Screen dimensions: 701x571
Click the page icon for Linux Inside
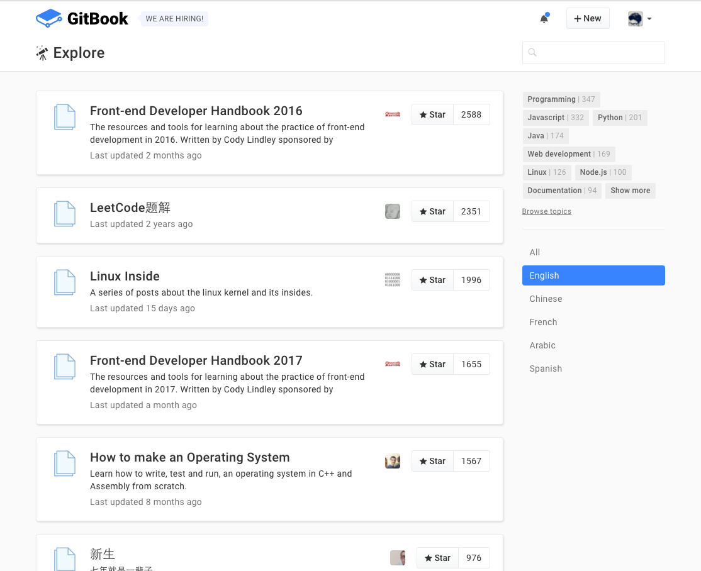pos(64,282)
